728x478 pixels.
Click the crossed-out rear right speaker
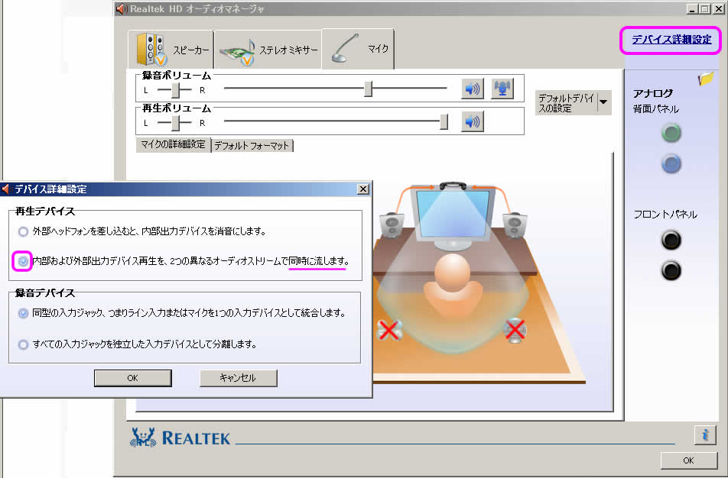515,330
